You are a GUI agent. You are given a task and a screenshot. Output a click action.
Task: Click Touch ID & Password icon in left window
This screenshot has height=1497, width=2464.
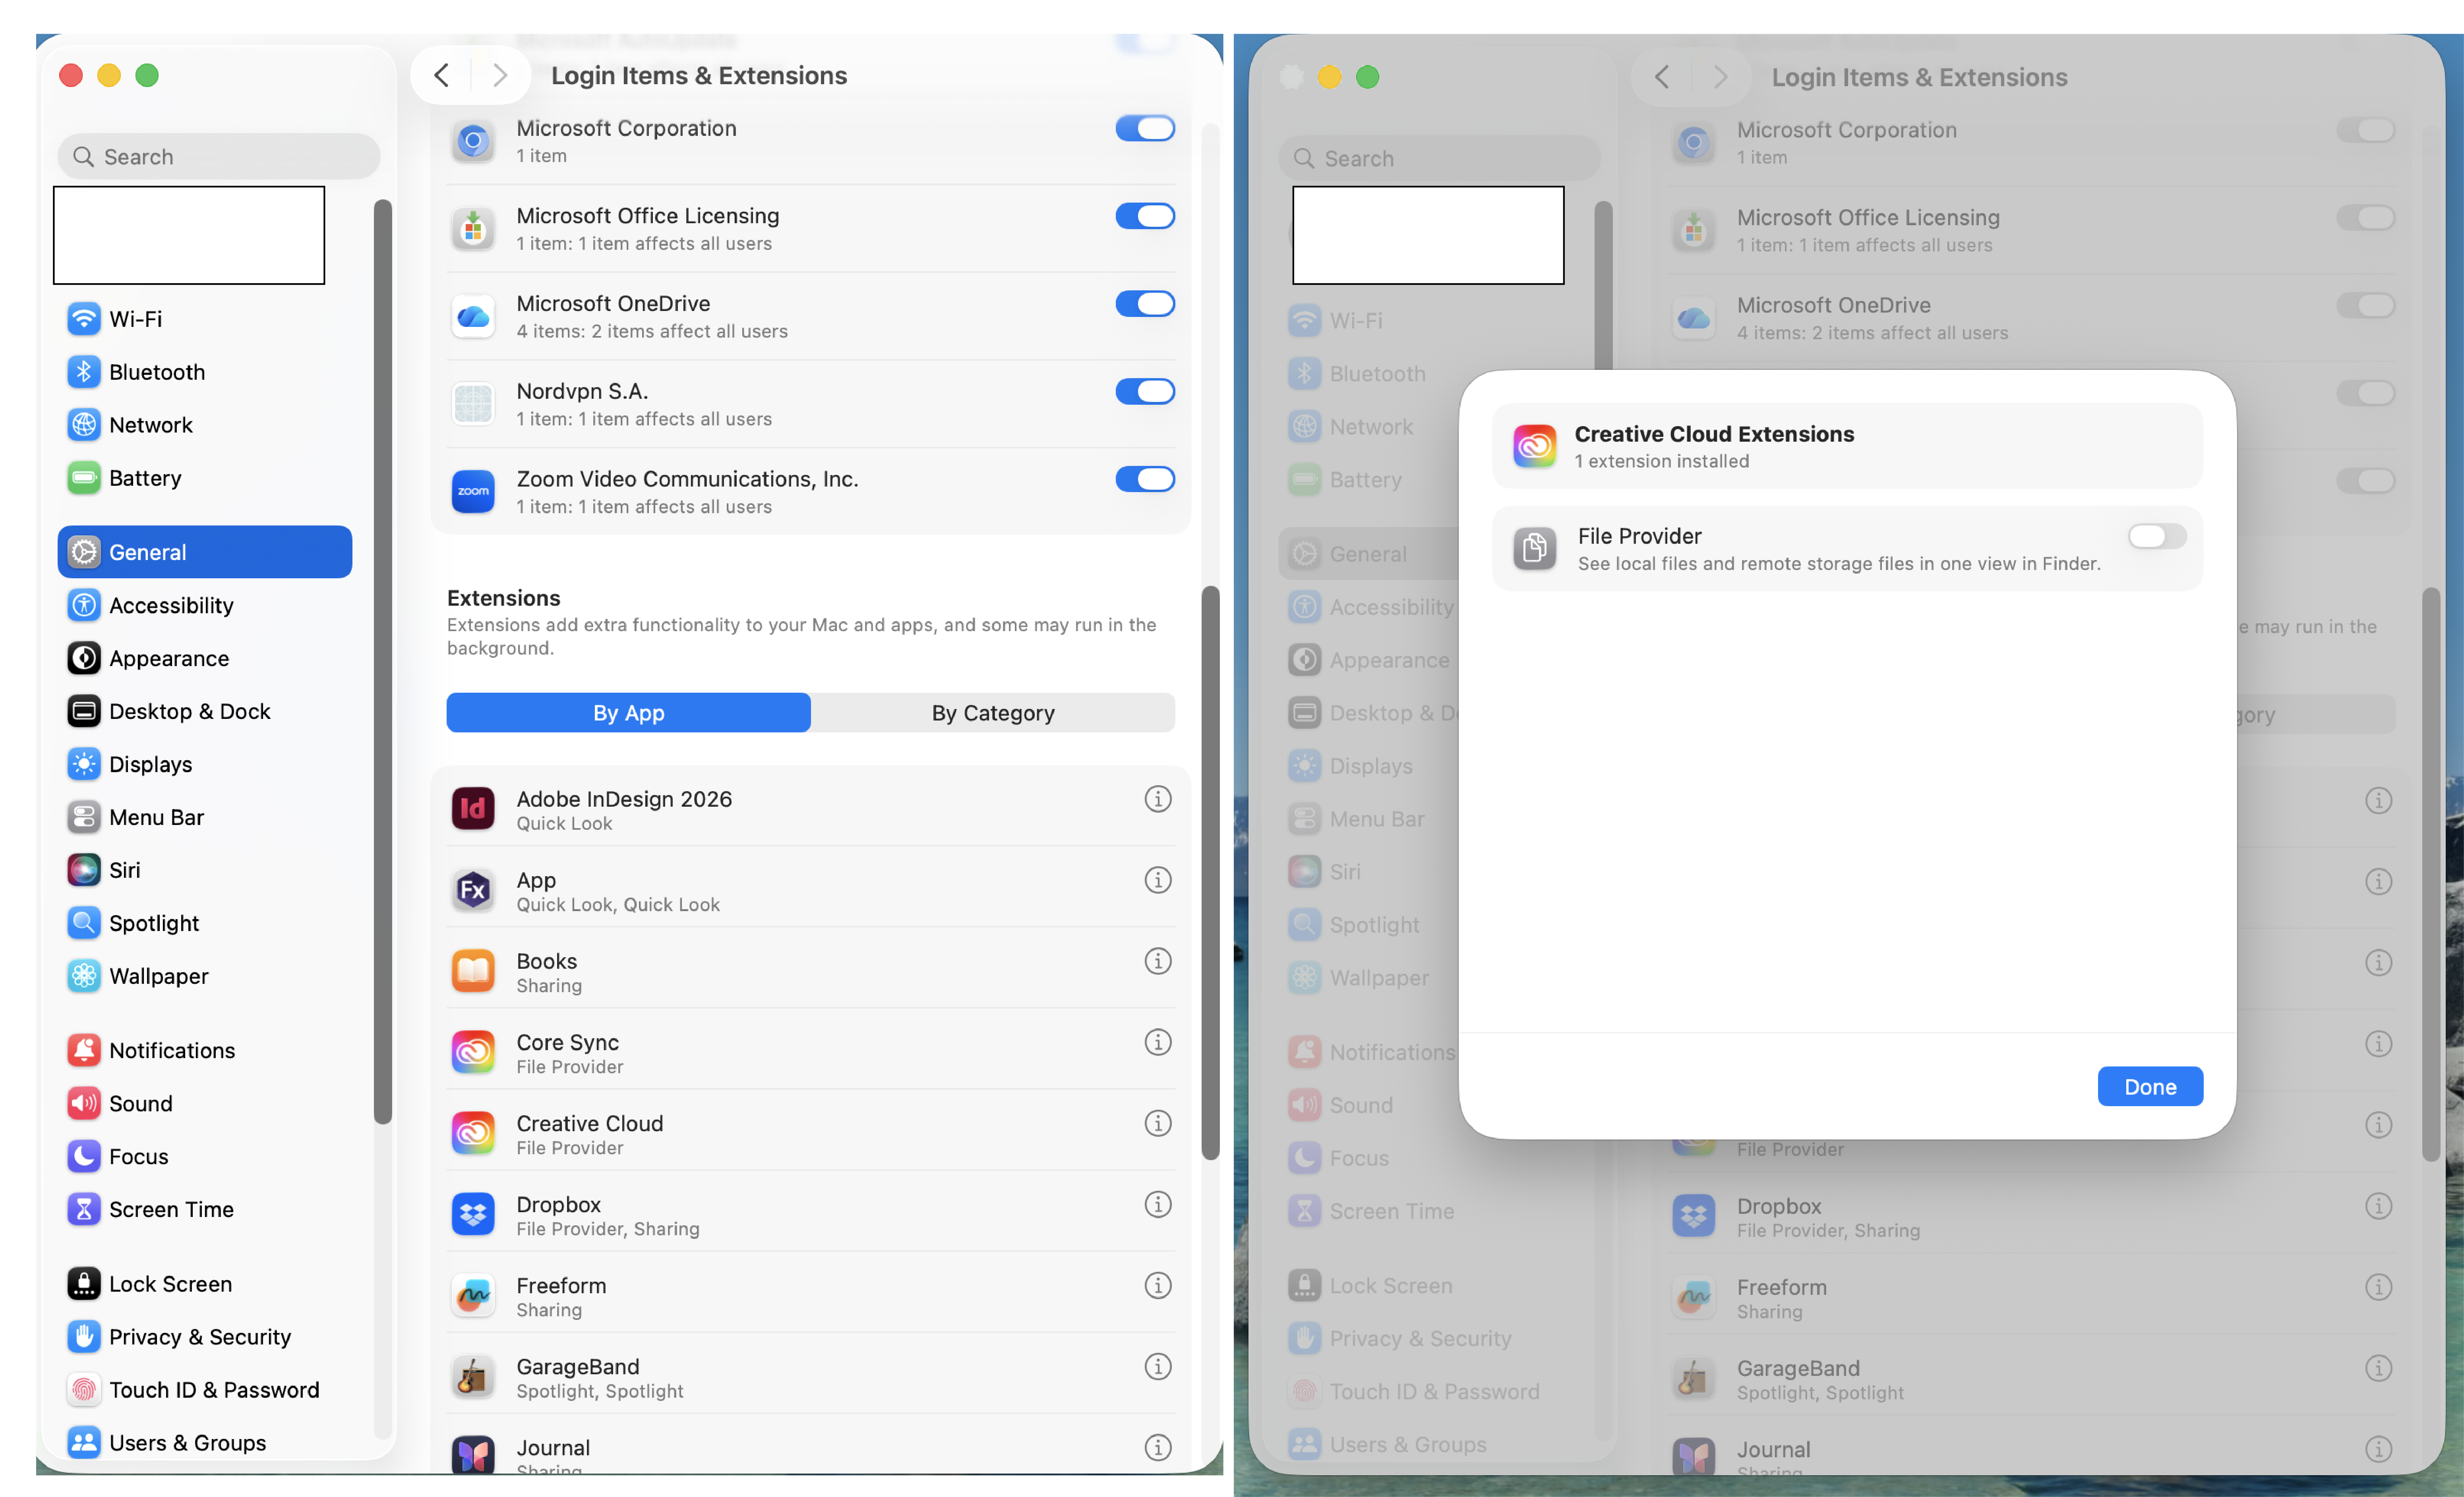pos(84,1390)
